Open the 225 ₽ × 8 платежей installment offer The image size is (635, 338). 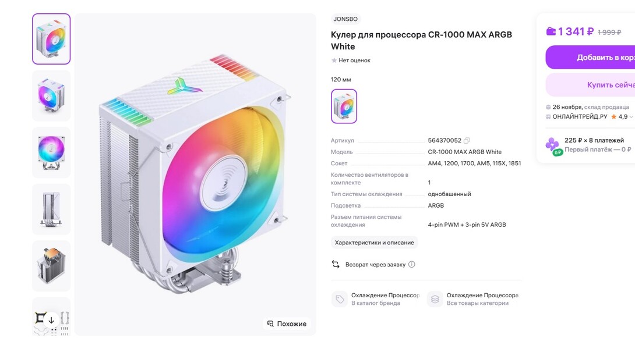click(x=594, y=140)
